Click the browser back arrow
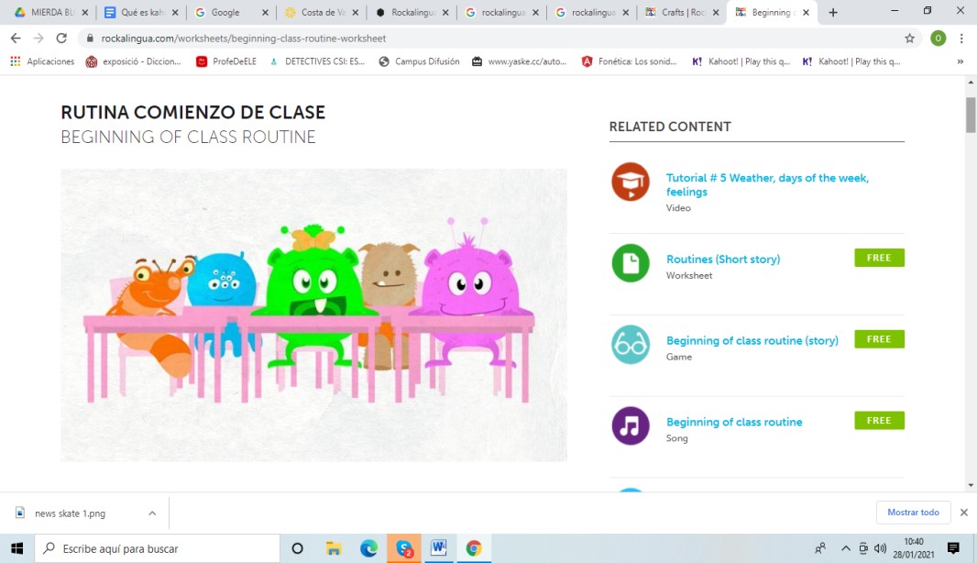 (x=16, y=38)
